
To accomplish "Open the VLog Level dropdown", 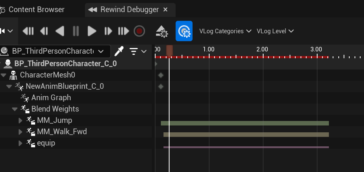I will tap(275, 31).
